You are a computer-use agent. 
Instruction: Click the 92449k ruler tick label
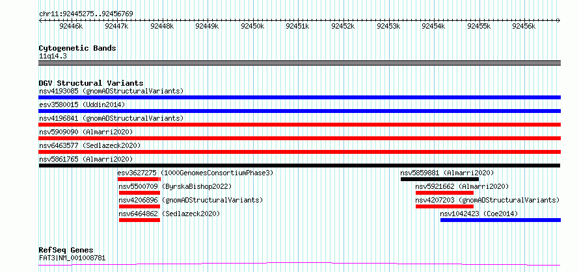point(207,26)
